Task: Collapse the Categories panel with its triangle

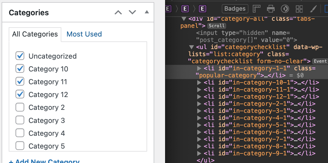Action: tap(147, 12)
